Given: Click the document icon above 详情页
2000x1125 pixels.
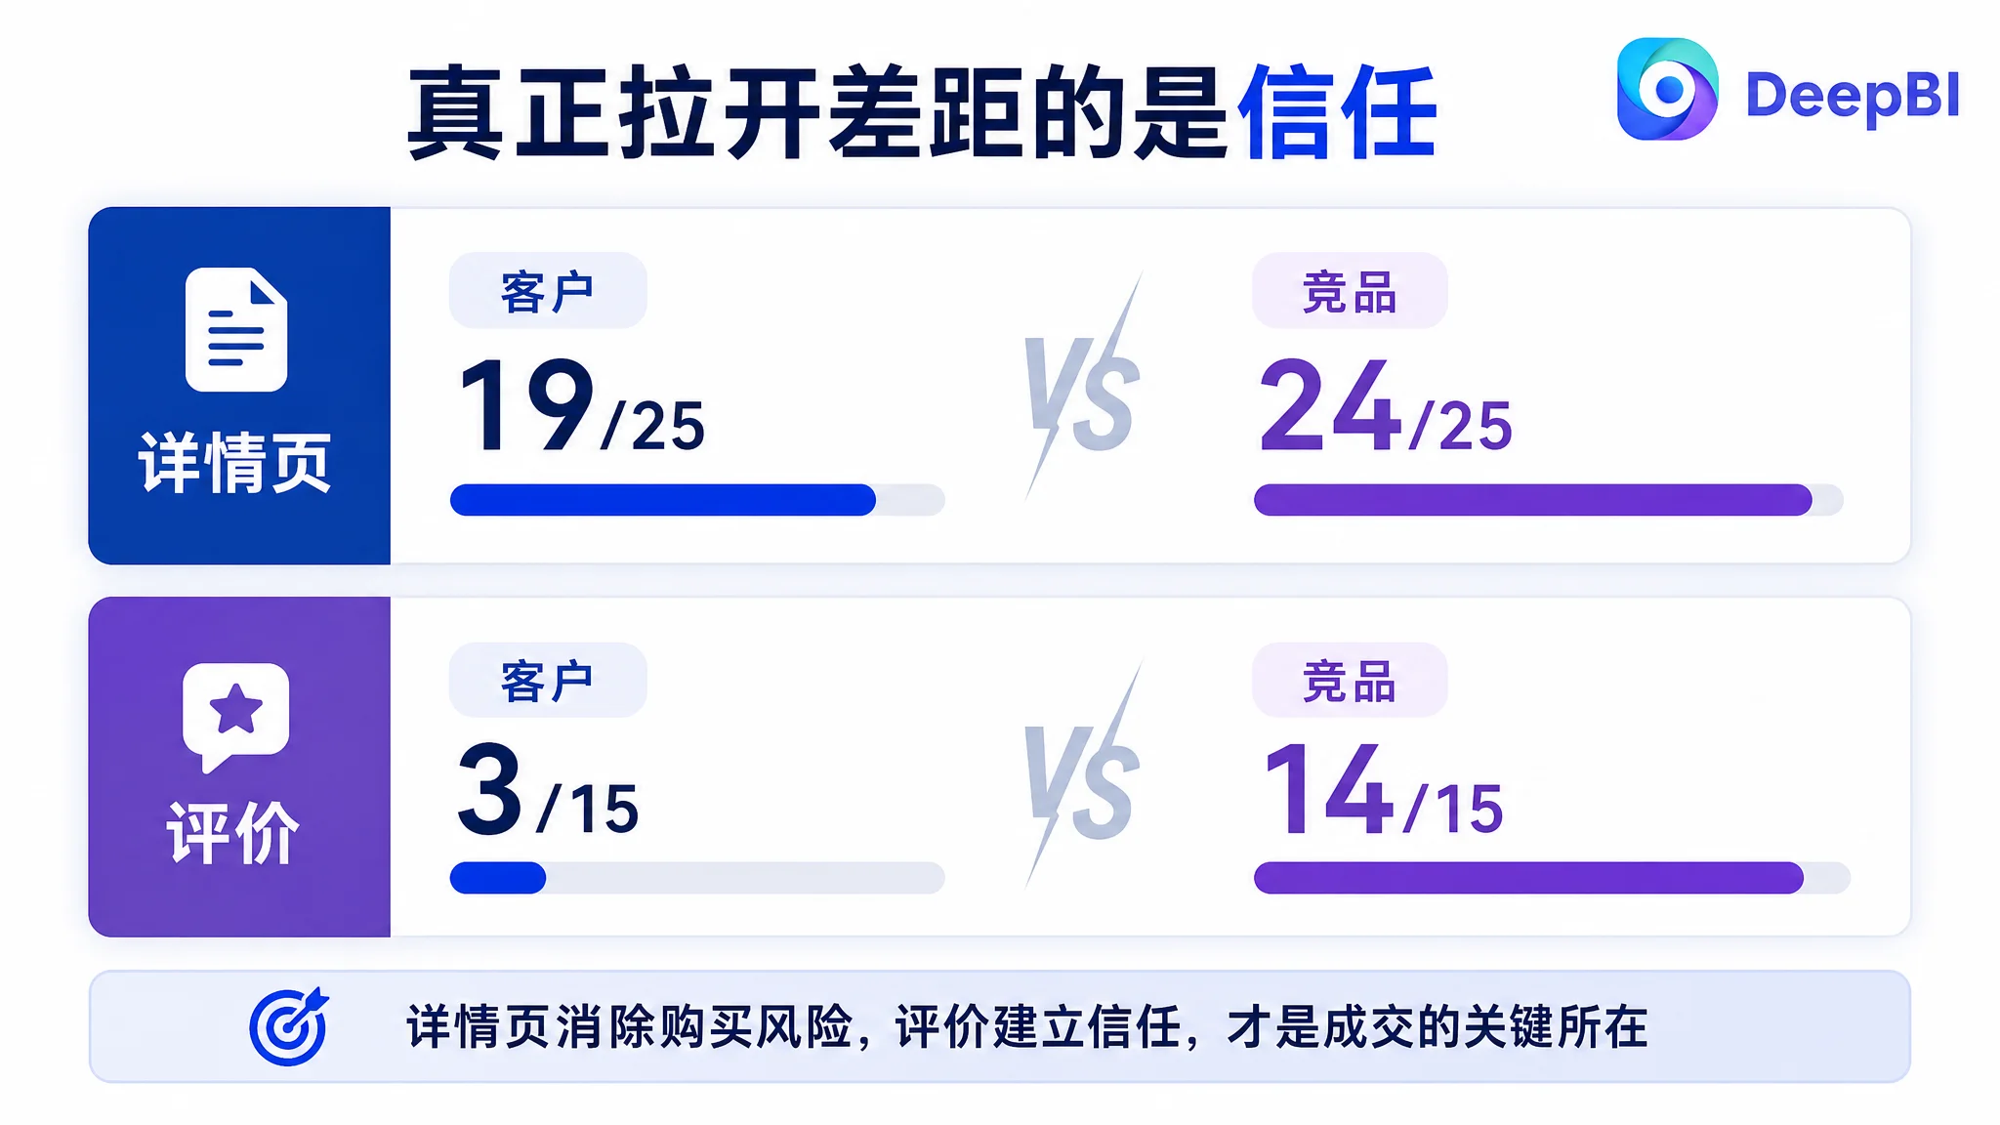Looking at the screenshot, I should [x=236, y=329].
